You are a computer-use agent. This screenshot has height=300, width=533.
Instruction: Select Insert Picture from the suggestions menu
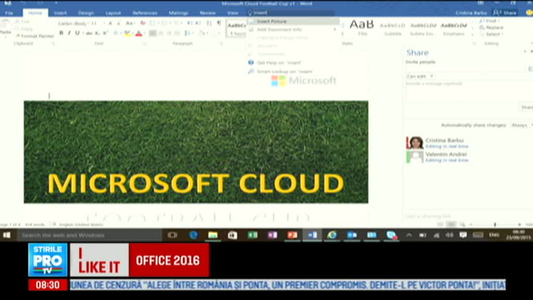point(273,21)
